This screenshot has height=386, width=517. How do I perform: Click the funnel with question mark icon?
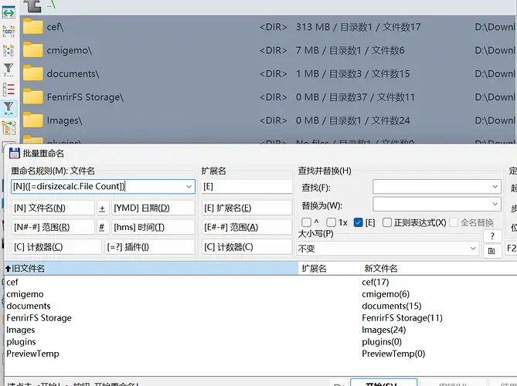[x=9, y=69]
